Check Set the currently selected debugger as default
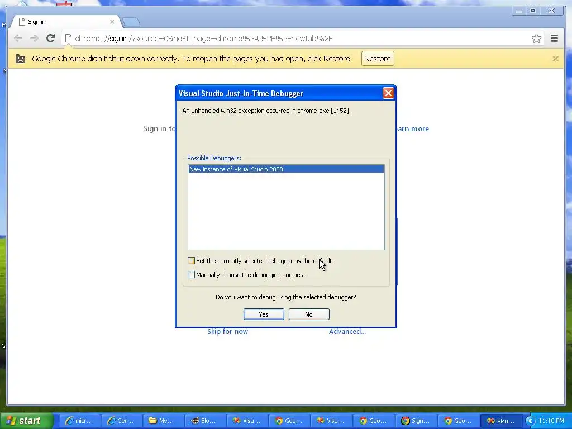The image size is (572, 429). pos(191,260)
